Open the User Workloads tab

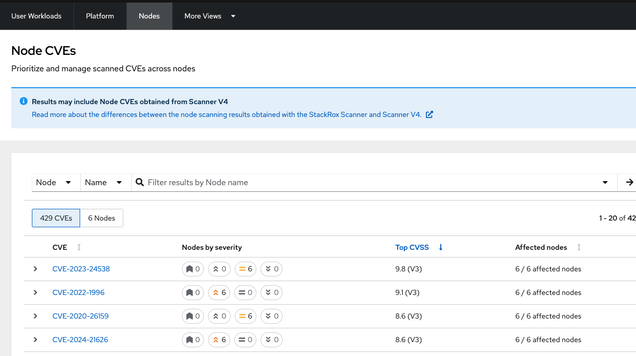(x=36, y=16)
